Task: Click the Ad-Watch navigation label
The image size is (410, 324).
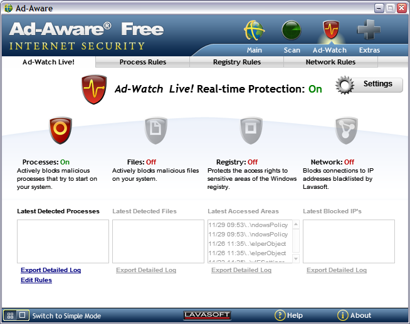Action: coord(330,50)
